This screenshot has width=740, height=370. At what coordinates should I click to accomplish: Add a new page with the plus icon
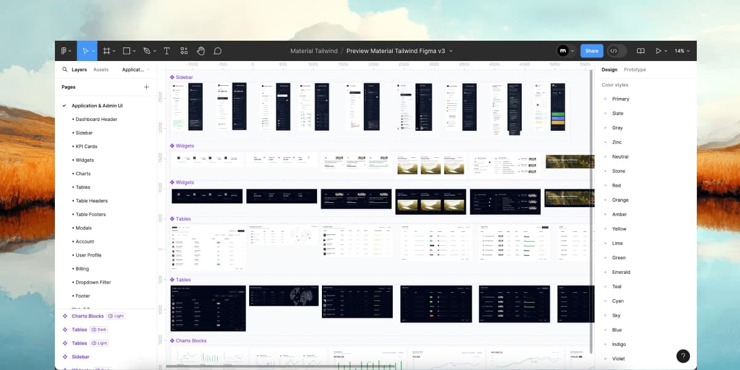[x=146, y=87]
